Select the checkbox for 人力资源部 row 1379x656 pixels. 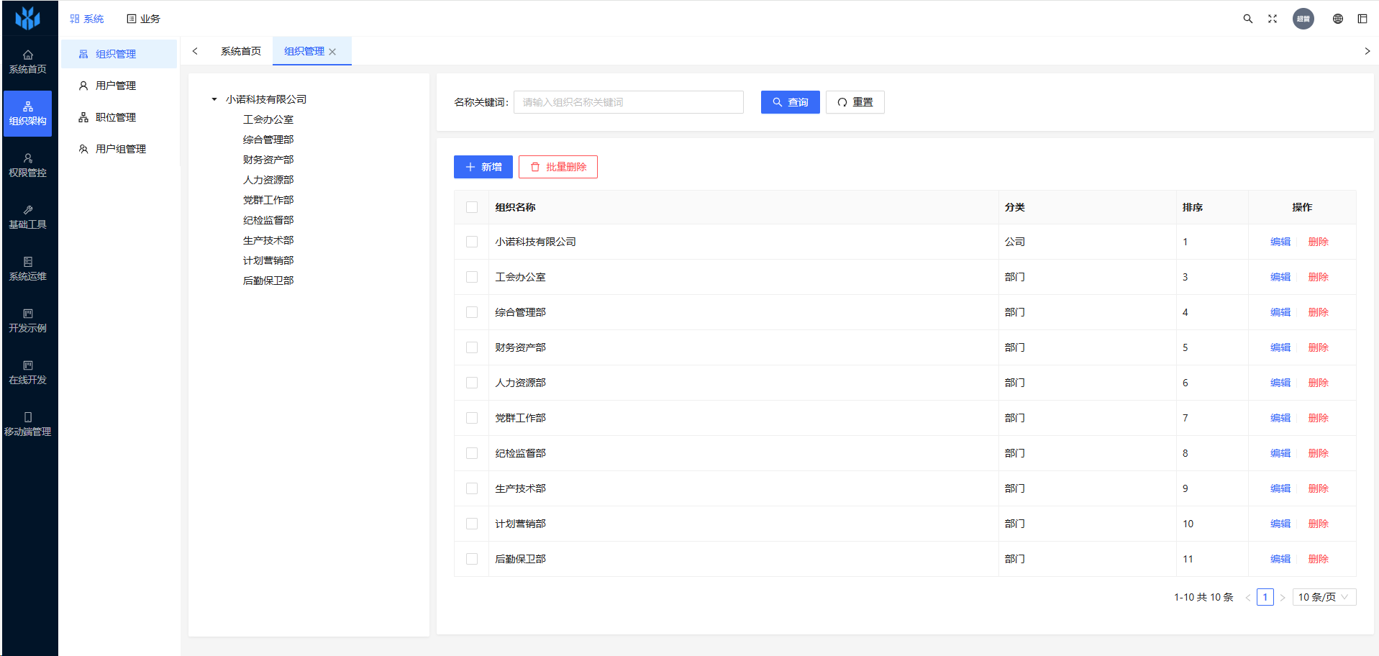[472, 383]
